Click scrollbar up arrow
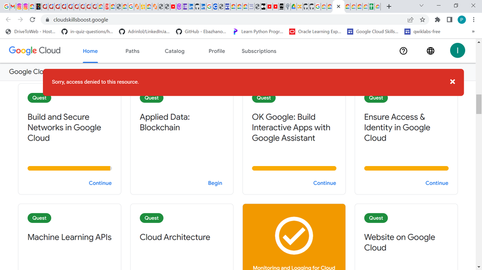482x270 pixels. (479, 42)
